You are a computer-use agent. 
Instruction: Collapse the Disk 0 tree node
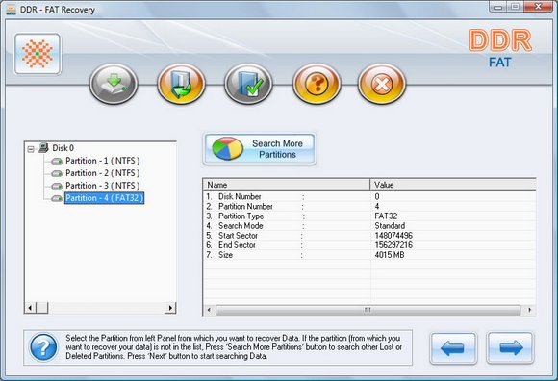click(x=31, y=149)
